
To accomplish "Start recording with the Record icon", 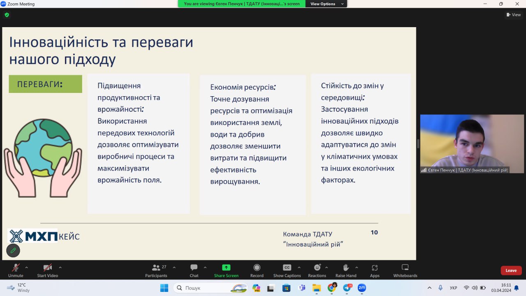I will [257, 268].
